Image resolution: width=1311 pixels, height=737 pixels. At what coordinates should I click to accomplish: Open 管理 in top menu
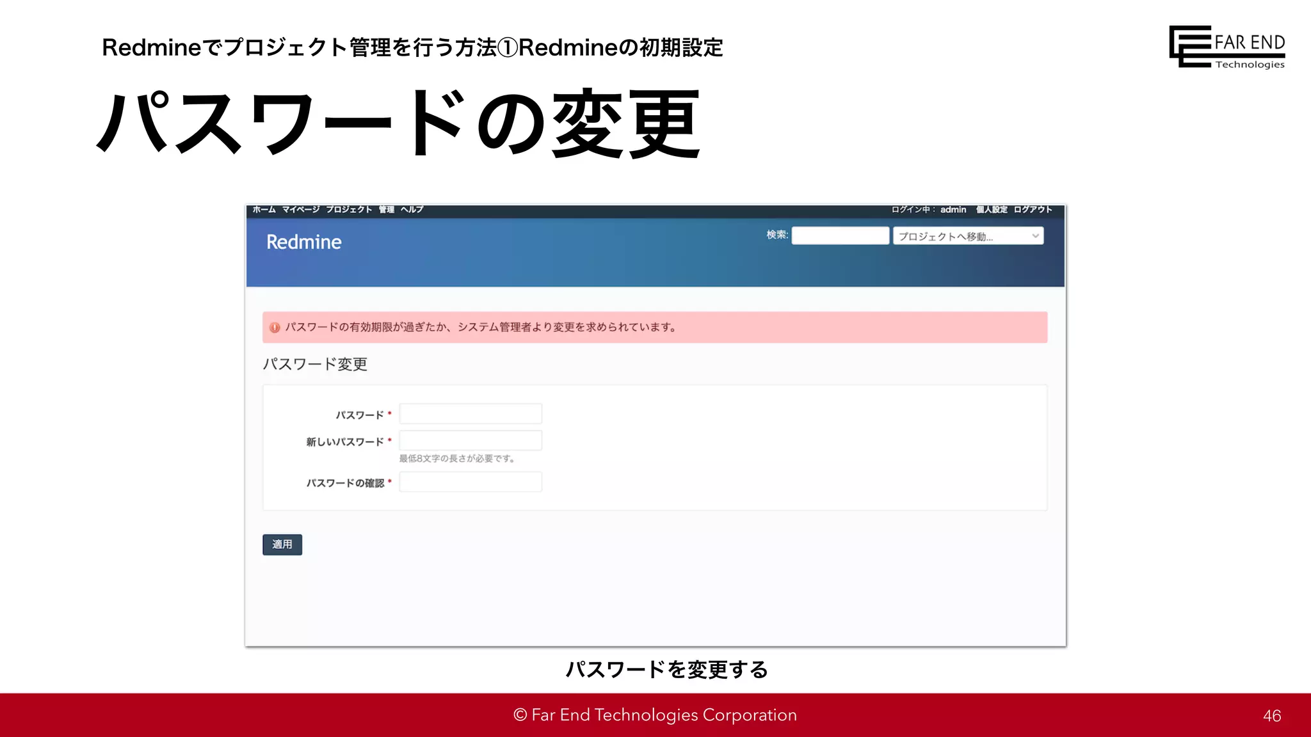pos(387,209)
